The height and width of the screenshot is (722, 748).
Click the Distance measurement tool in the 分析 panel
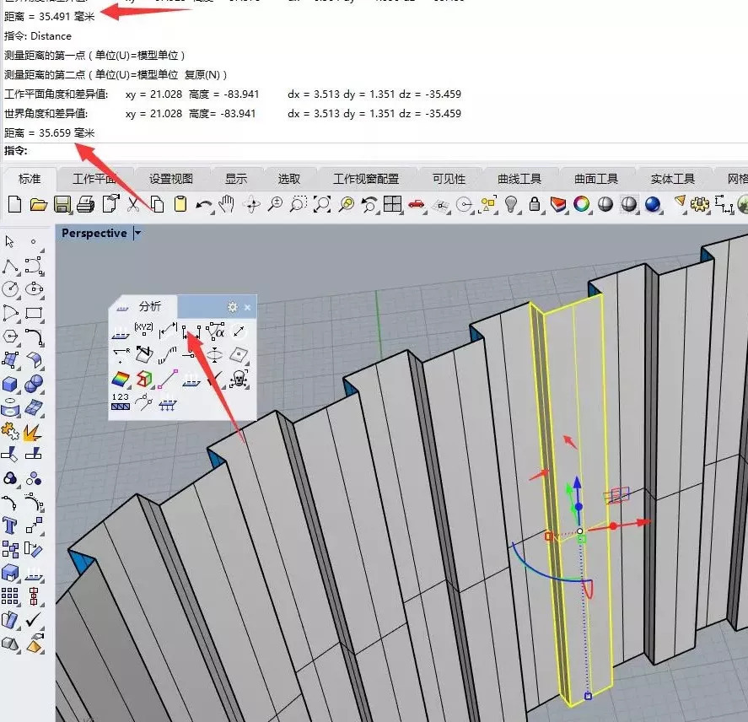tap(191, 331)
